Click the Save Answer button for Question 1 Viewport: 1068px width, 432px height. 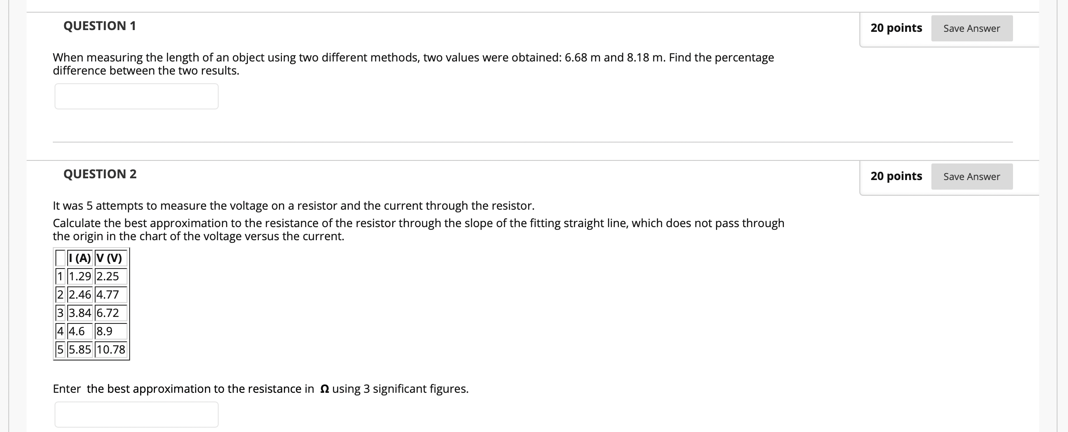[972, 28]
